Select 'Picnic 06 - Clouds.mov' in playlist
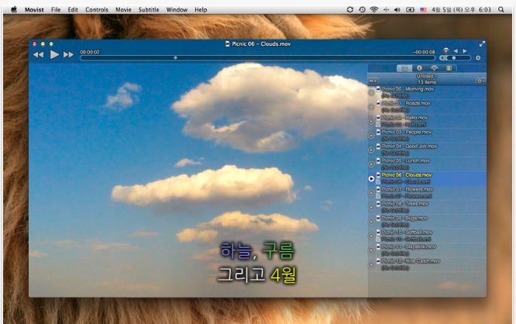 (x=407, y=175)
